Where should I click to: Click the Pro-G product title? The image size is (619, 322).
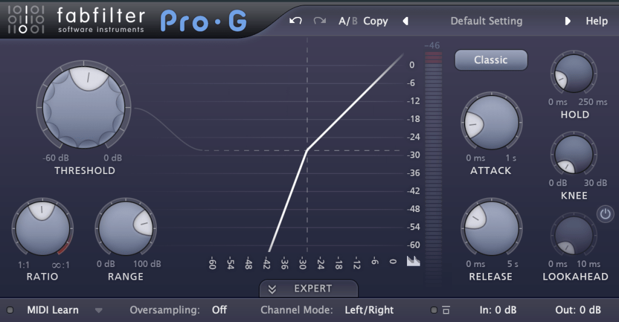[204, 21]
